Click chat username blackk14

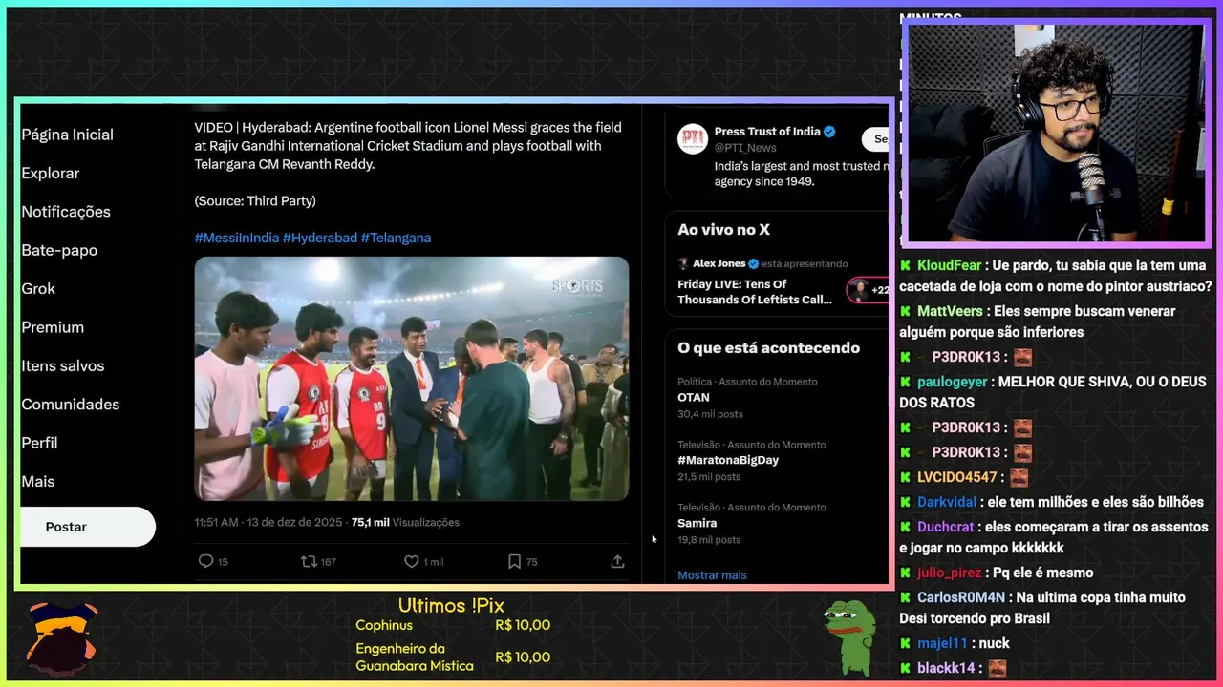coord(946,668)
